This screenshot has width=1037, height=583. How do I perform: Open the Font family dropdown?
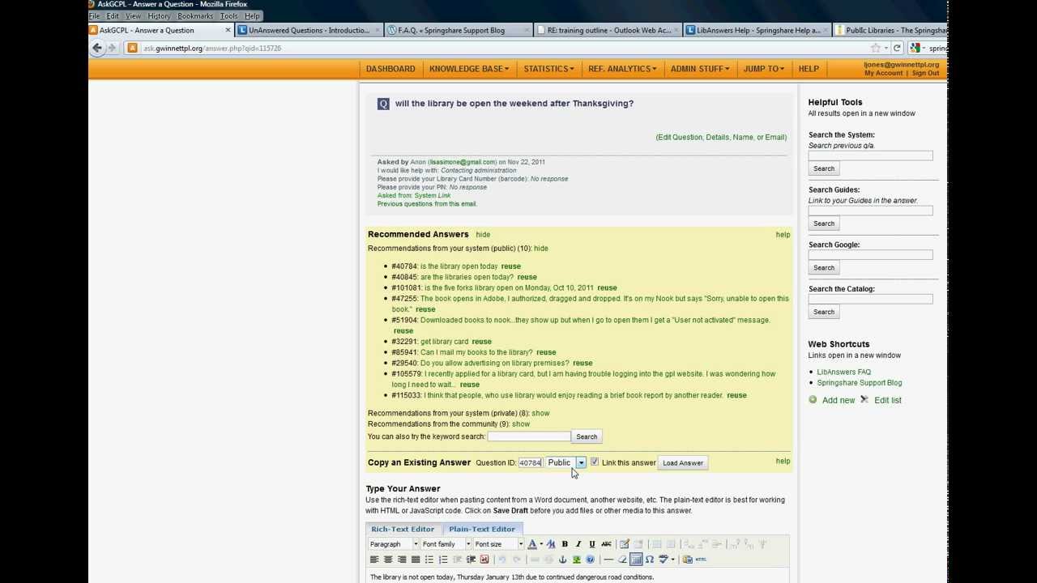click(446, 544)
